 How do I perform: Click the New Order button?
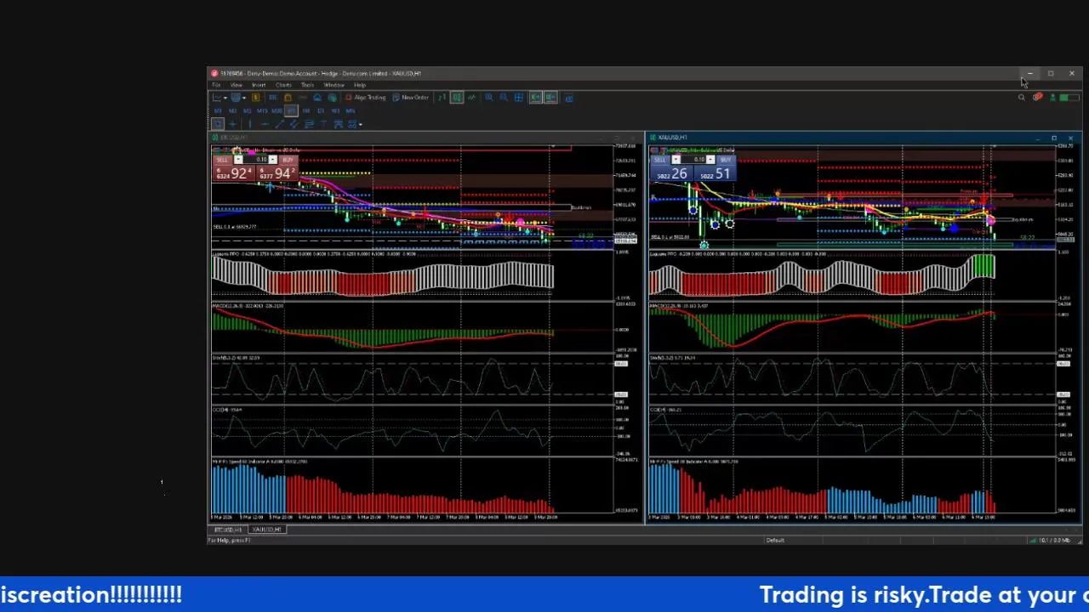[x=411, y=98]
